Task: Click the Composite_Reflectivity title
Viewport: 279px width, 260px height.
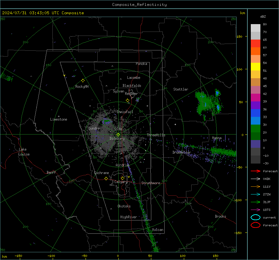Action: (x=139, y=5)
